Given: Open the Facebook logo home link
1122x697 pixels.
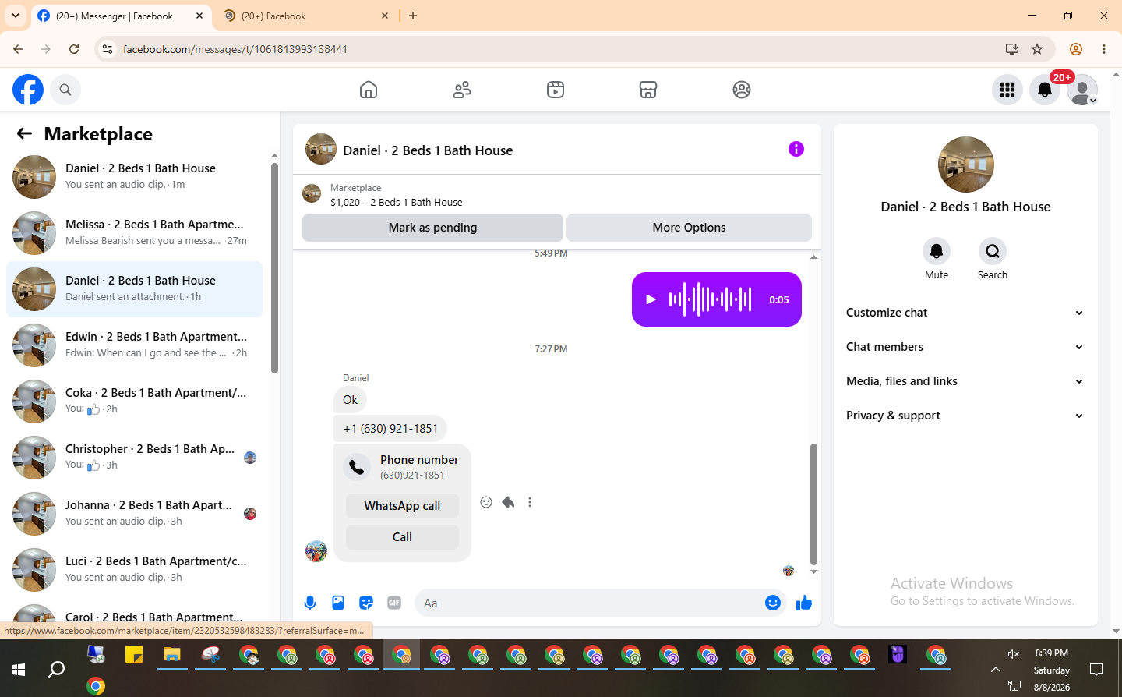Looking at the screenshot, I should [x=28, y=90].
